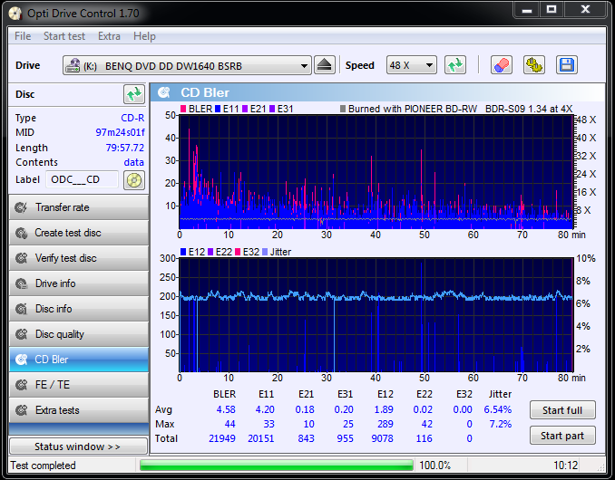Click the Start full button

pyautogui.click(x=562, y=410)
